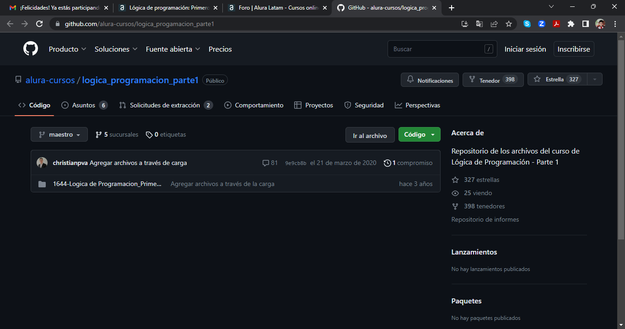This screenshot has width=625, height=329.
Task: Click the browser forward arrow
Action: 25,24
